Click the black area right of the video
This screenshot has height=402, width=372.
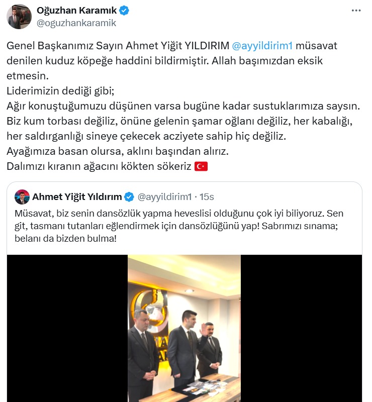[x=301, y=329]
